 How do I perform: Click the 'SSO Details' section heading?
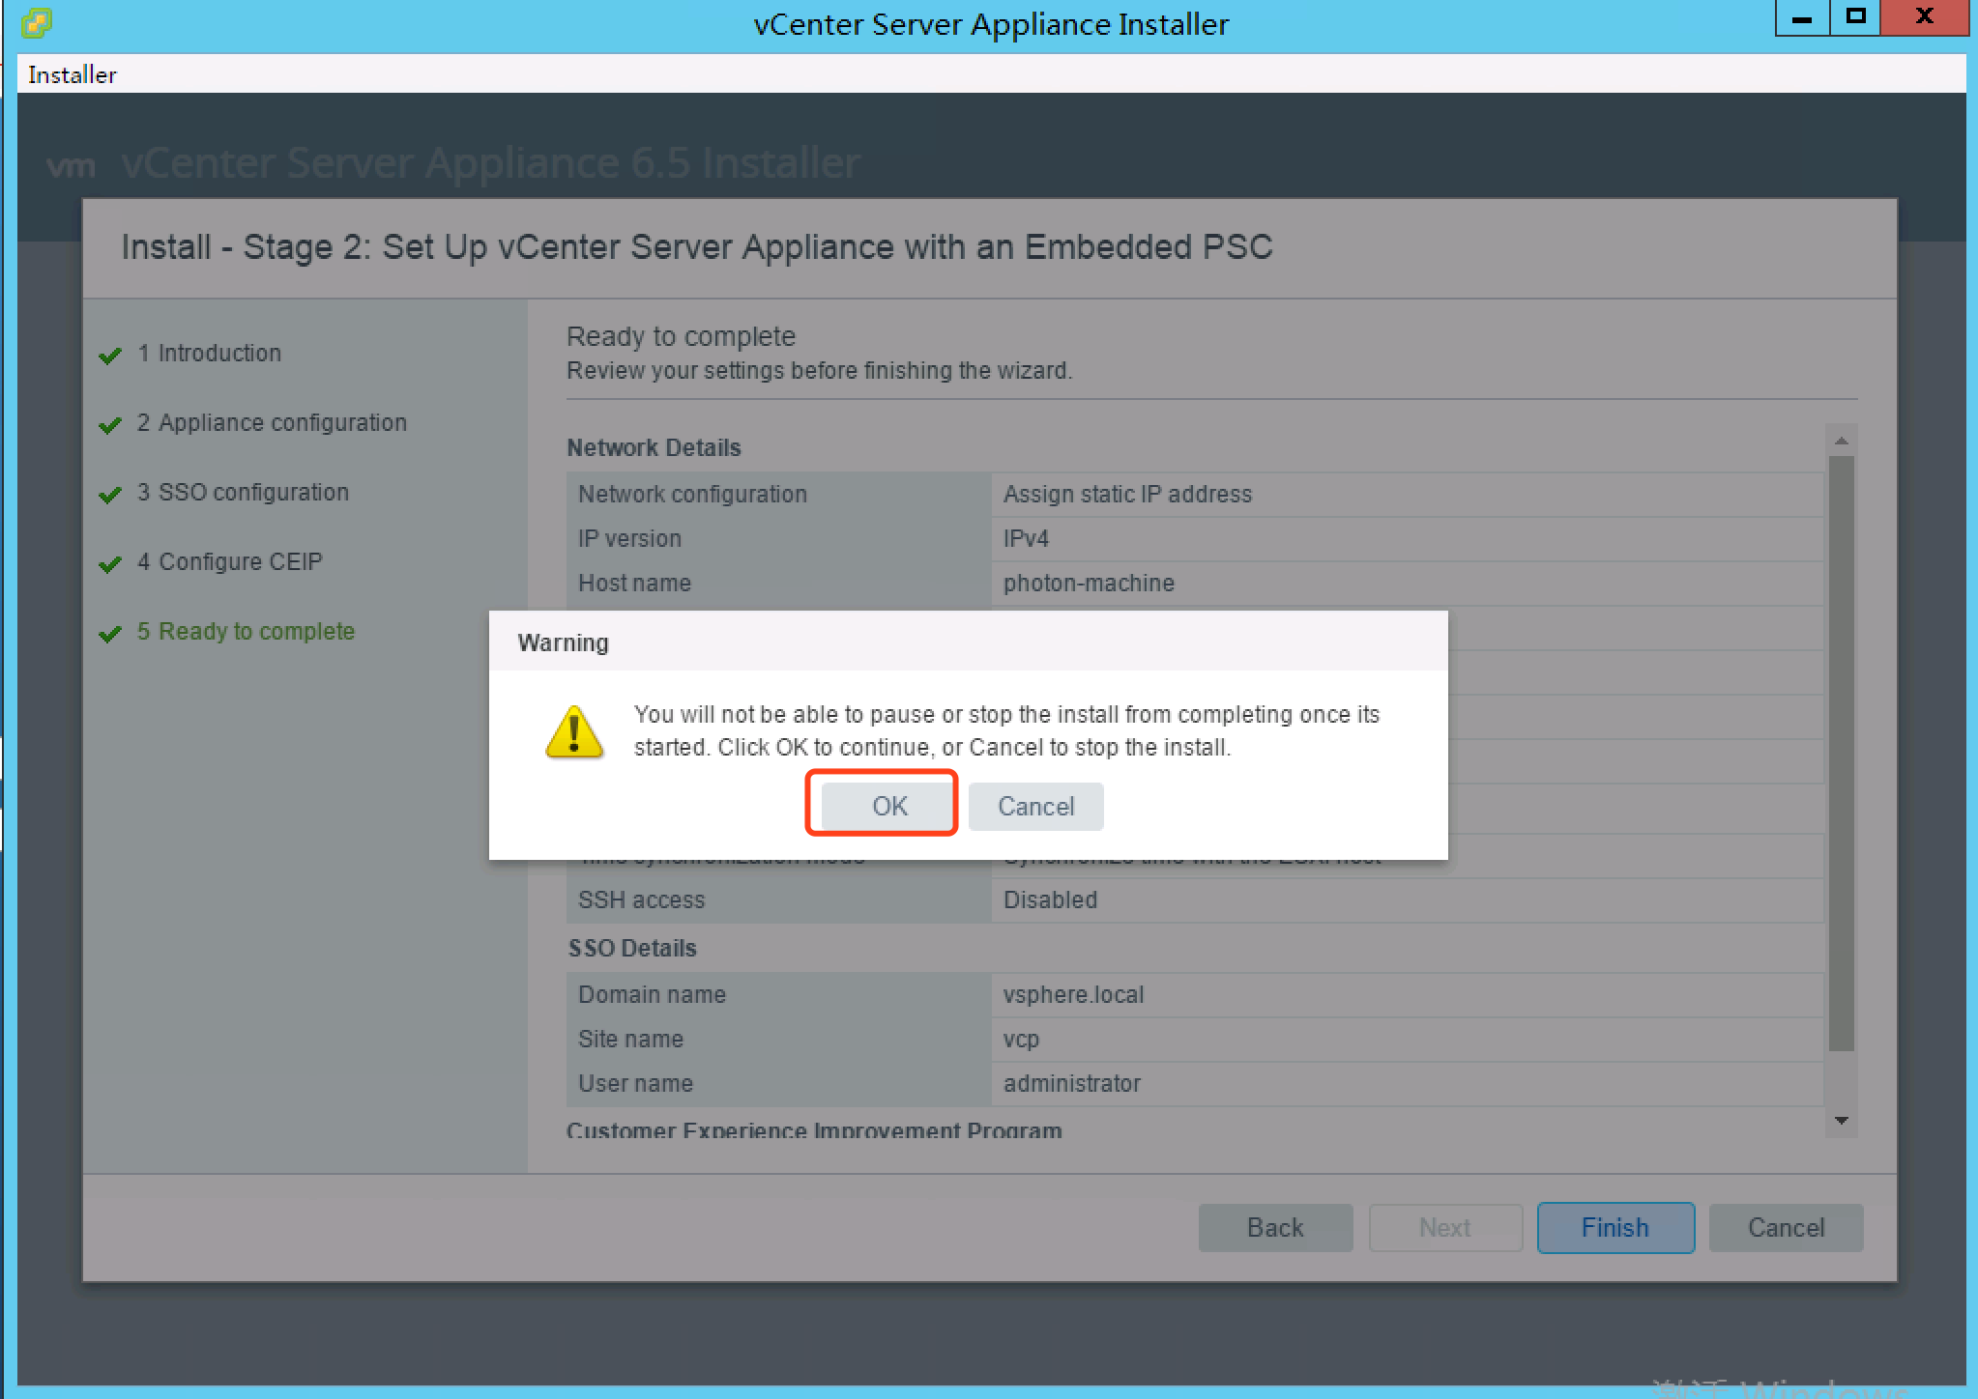click(632, 948)
